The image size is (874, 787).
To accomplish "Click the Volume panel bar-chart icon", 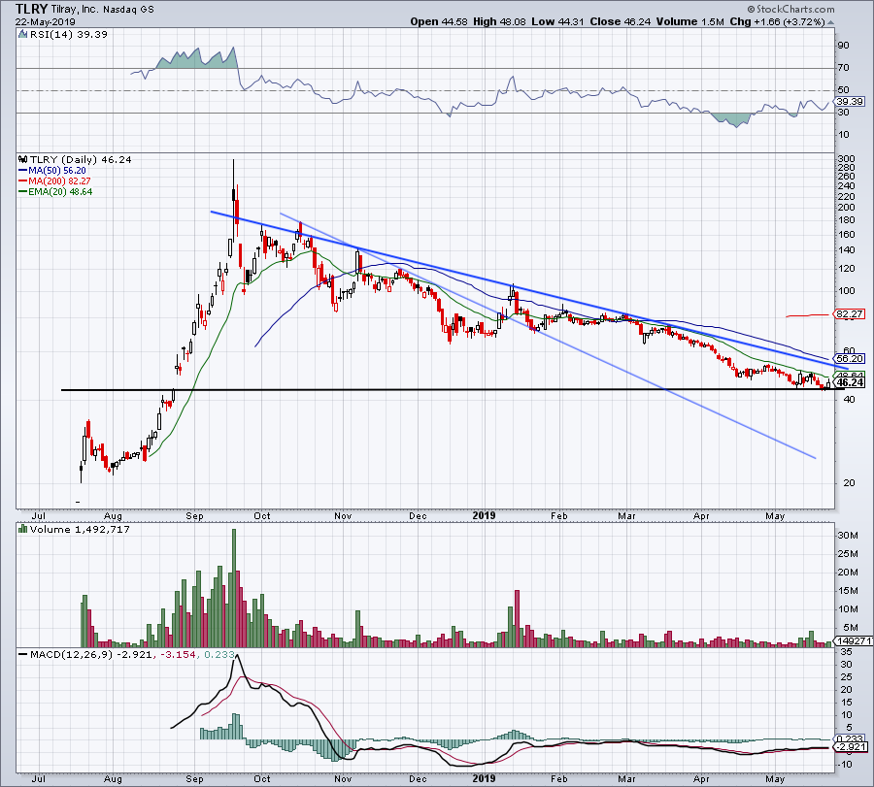I will [22, 529].
